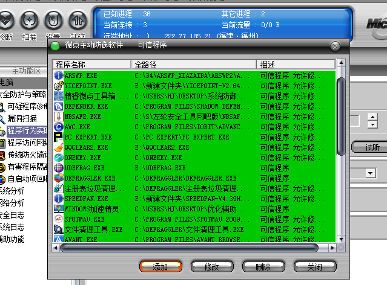Click the ONEKEY.EXE icon
Viewport: 387px width, 285px height.
point(59,158)
